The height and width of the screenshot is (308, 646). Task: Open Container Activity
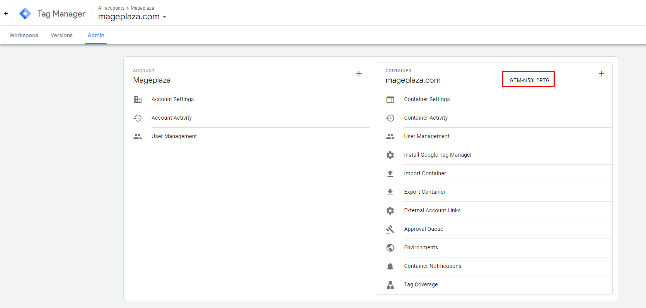click(x=426, y=118)
